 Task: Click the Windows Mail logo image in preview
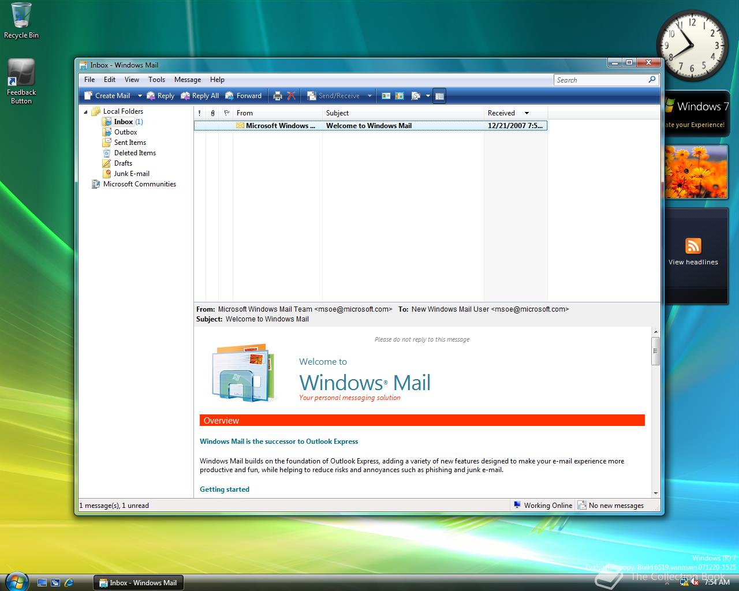(242, 372)
